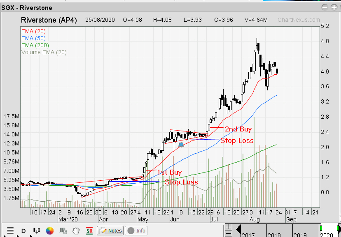Click the 5.2 price axis label
Viewport: 341px width, 237px height.
point(325,26)
